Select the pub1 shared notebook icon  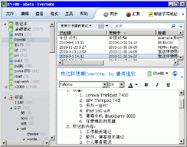click(x=11, y=61)
